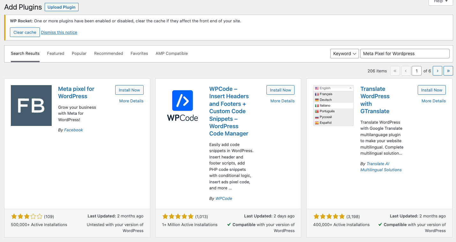Image resolution: width=456 pixels, height=242 pixels.
Task: Open the Favorites tab
Action: (x=139, y=54)
